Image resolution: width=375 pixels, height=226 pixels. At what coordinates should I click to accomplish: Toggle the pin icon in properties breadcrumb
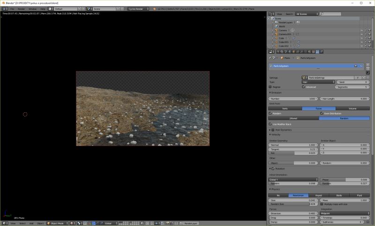tap(270, 58)
